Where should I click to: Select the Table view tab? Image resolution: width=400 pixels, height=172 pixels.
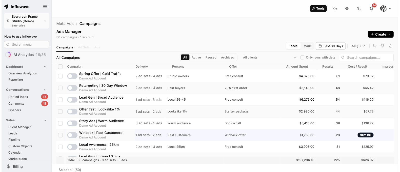pyautogui.click(x=293, y=46)
